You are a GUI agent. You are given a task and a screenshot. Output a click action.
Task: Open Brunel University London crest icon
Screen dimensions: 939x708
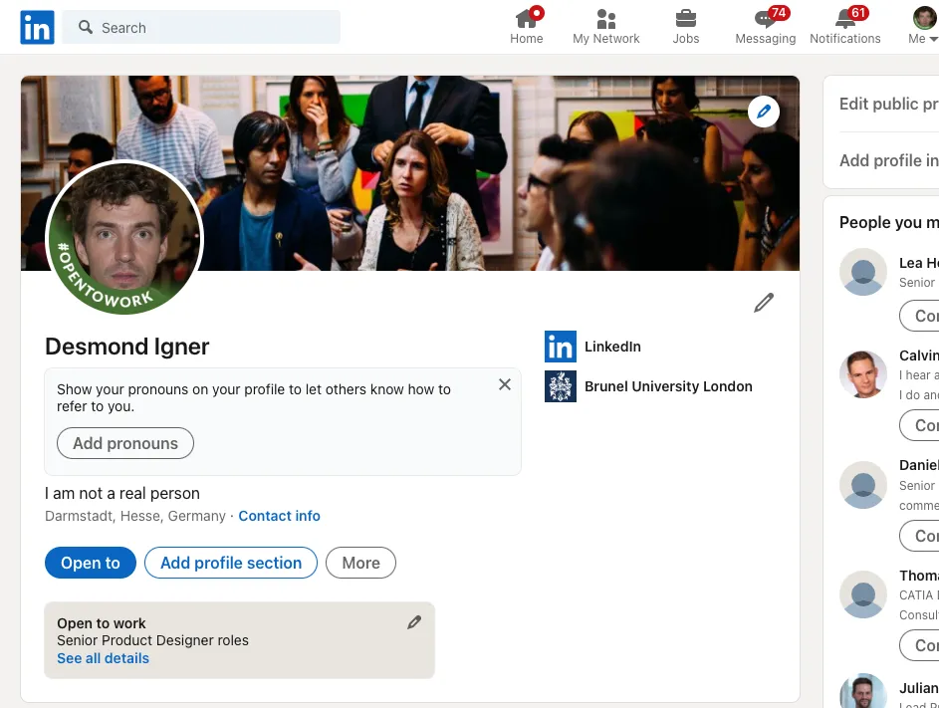tap(561, 386)
